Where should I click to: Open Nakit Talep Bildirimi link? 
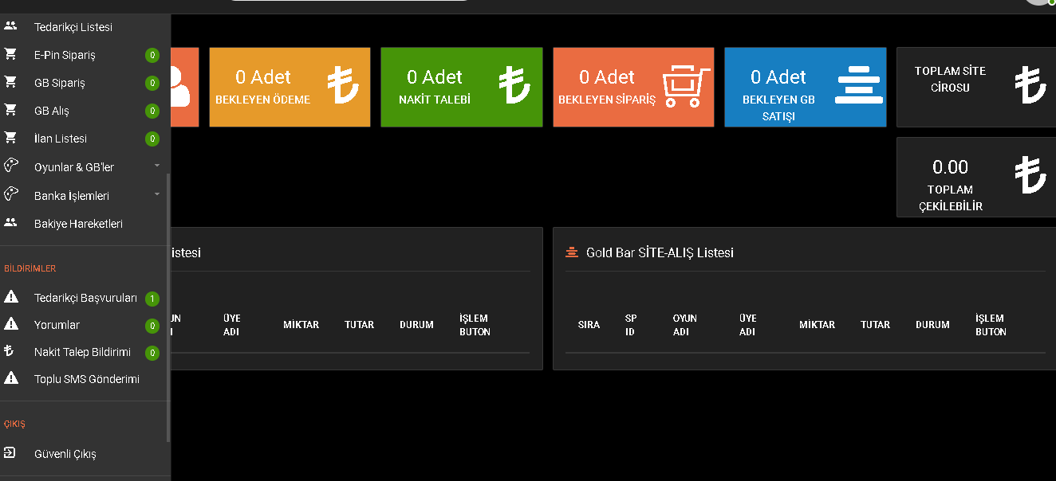(x=82, y=352)
